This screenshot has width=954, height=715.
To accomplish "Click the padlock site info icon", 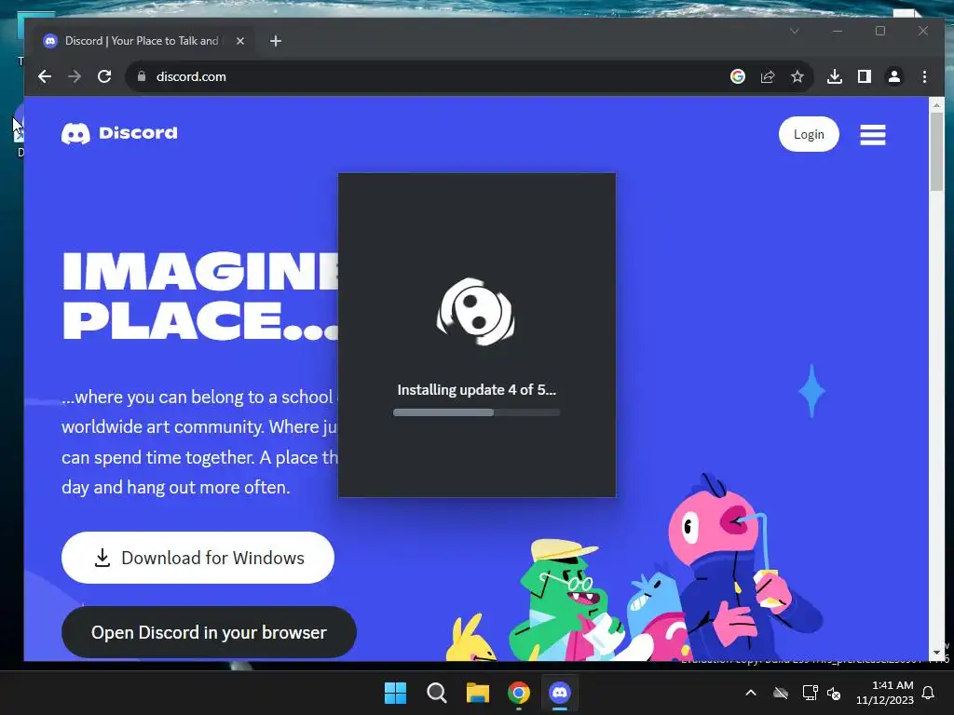I will [142, 76].
